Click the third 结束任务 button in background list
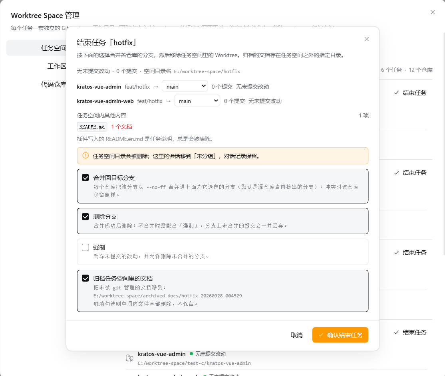 (x=410, y=253)
